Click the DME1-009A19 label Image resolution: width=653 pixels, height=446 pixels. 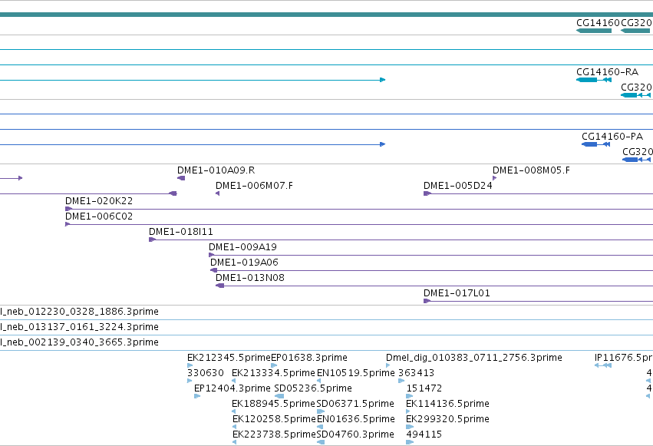(242, 247)
